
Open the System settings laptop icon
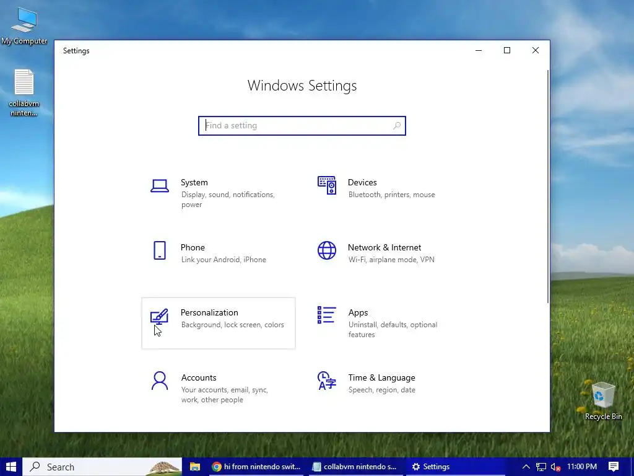160,186
